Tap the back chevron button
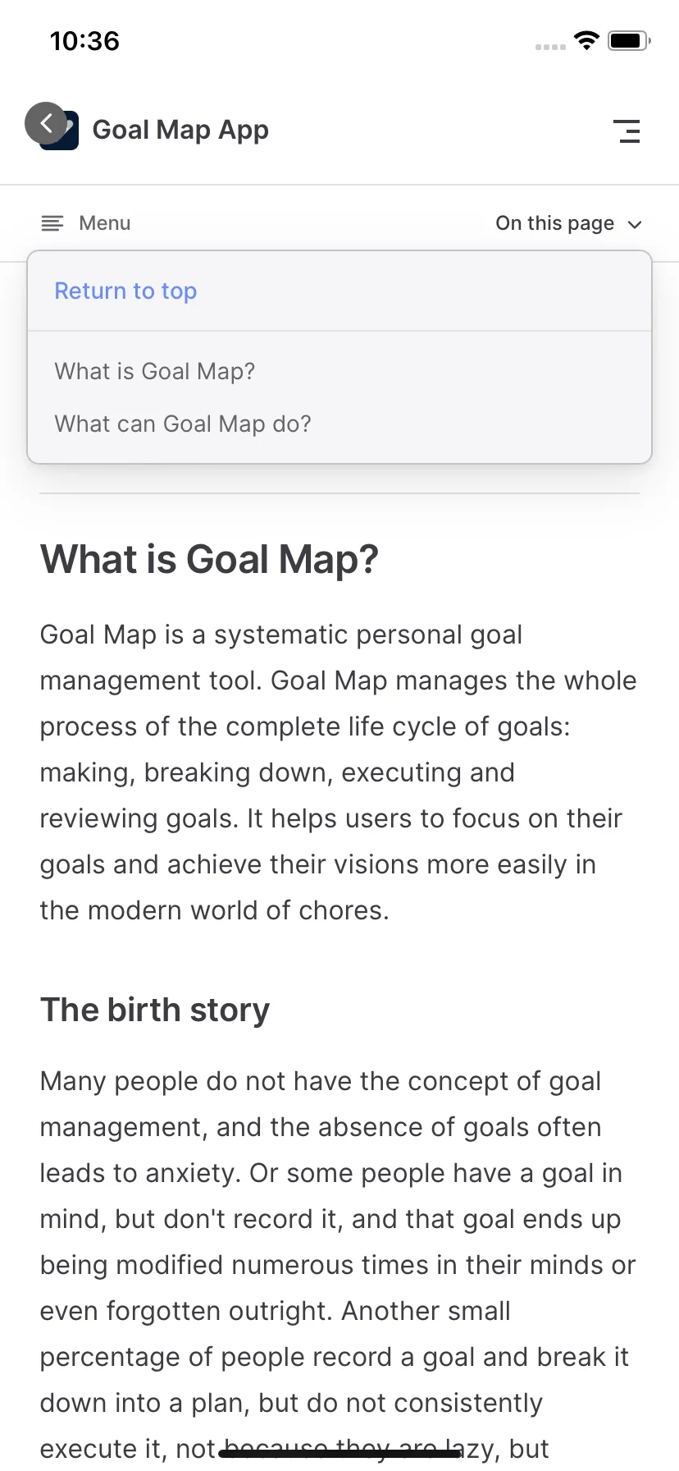Screen dimensions: 679x1471 tap(46, 123)
